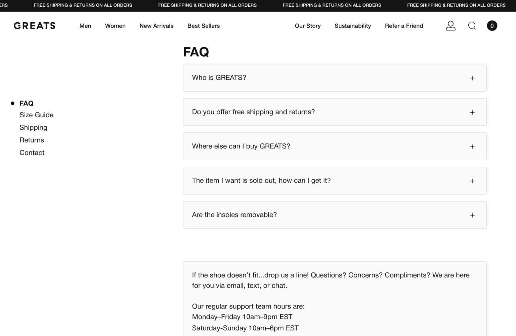This screenshot has height=336, width=516.
Task: Click the 'Who is GREATS?' question text
Action: click(x=219, y=78)
